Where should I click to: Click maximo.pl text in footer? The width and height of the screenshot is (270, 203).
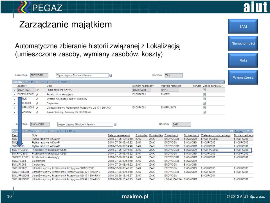pos(135,197)
